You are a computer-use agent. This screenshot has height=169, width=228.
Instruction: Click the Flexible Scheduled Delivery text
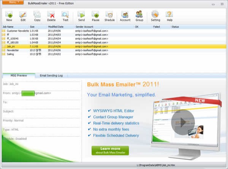[116, 136]
